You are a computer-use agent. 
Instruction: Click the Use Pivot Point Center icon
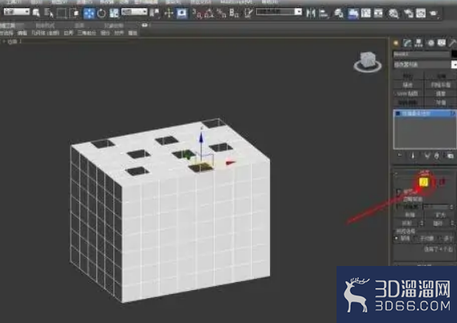pyautogui.click(x=155, y=13)
